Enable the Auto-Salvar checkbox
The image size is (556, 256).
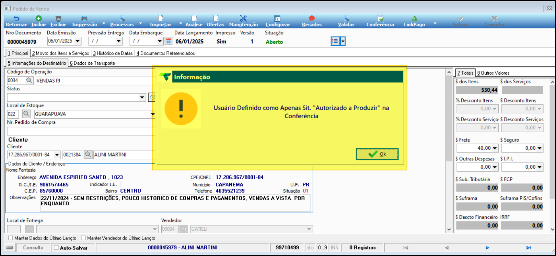[x=56, y=248]
